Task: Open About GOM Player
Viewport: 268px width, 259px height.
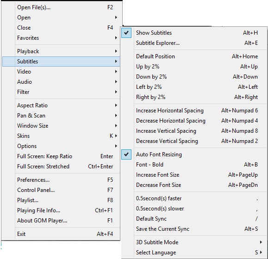Action: [x=61, y=221]
